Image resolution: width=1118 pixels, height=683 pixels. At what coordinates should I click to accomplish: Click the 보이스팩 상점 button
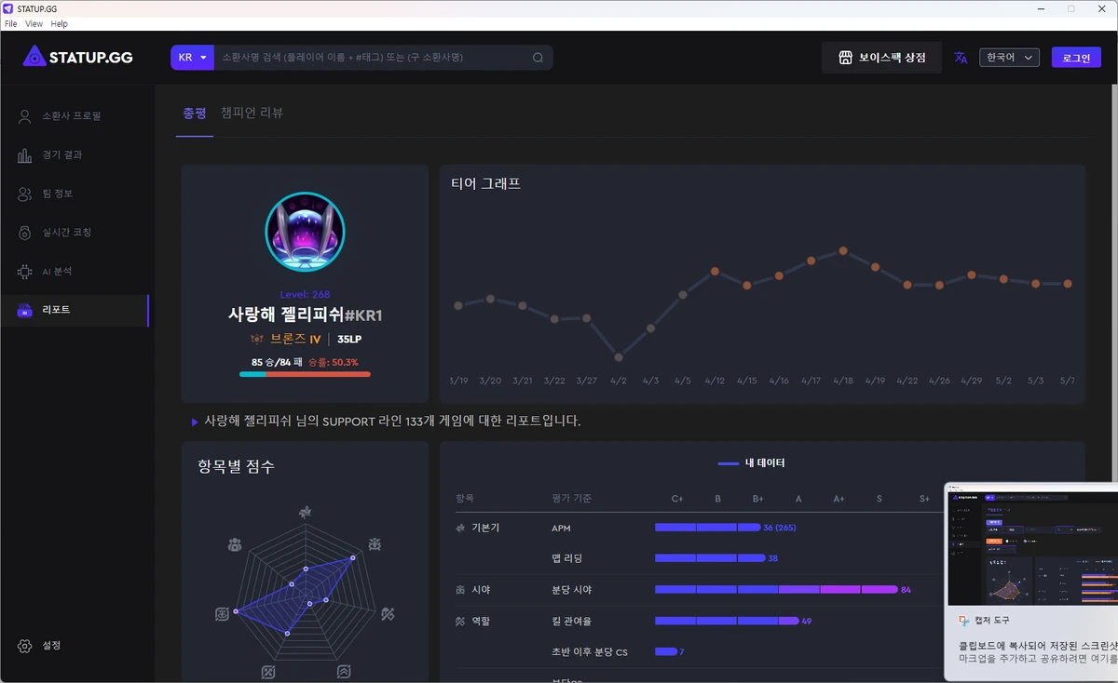click(x=881, y=58)
